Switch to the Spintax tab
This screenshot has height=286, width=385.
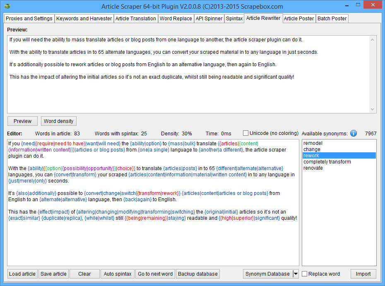(x=234, y=19)
